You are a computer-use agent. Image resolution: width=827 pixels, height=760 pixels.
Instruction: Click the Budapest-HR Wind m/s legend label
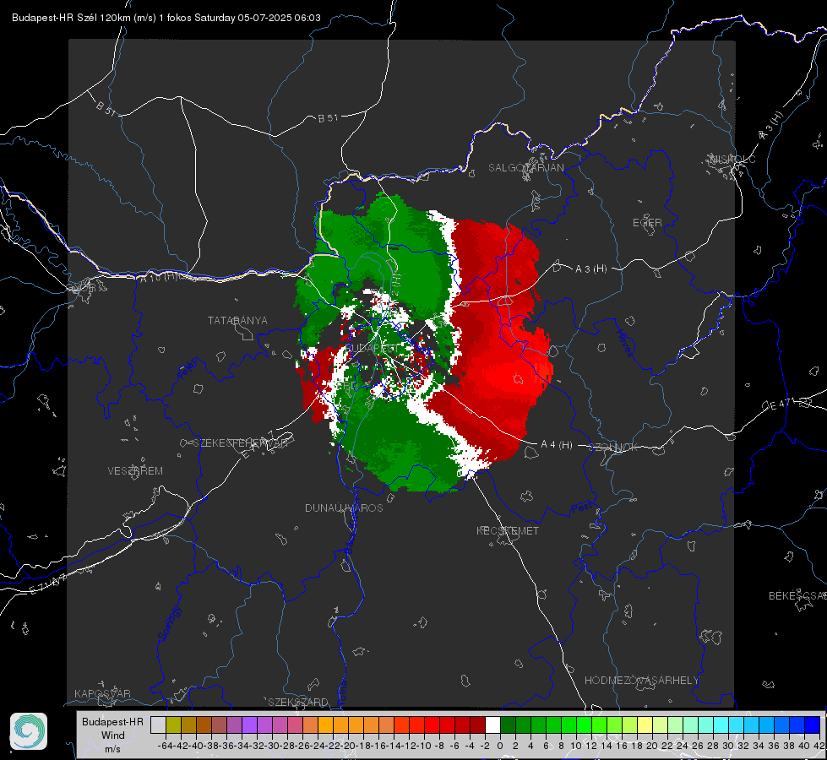coord(113,735)
